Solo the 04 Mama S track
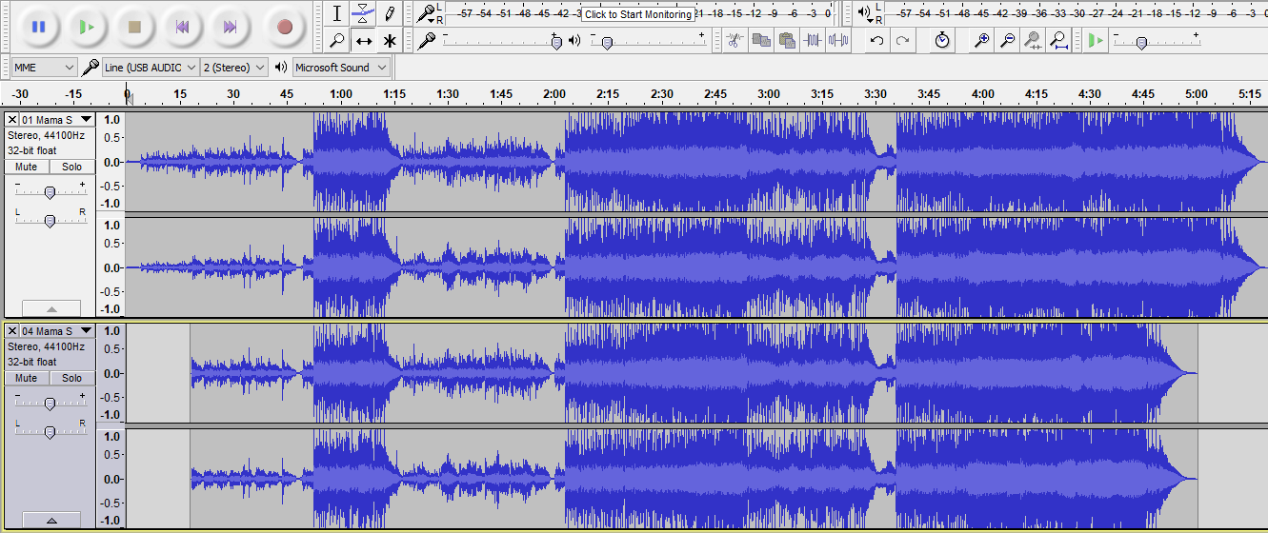The width and height of the screenshot is (1268, 533). pyautogui.click(x=71, y=378)
